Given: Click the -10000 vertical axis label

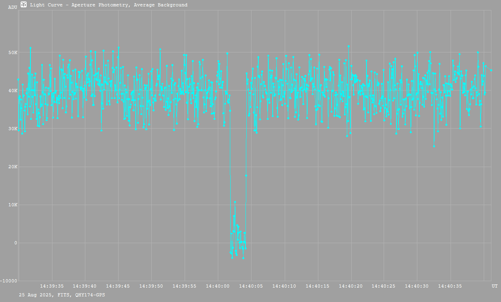Looking at the screenshot, I should tap(9, 281).
